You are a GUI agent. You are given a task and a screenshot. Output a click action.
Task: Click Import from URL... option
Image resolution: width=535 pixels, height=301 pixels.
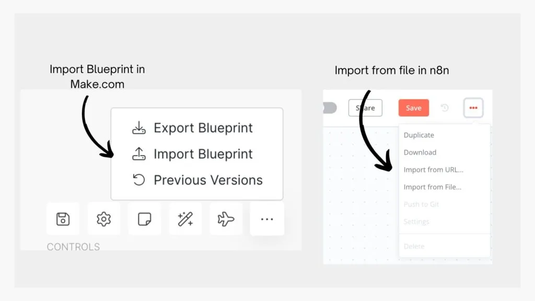point(433,170)
